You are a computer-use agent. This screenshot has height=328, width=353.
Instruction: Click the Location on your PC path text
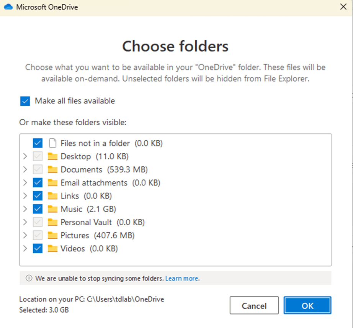92,299
